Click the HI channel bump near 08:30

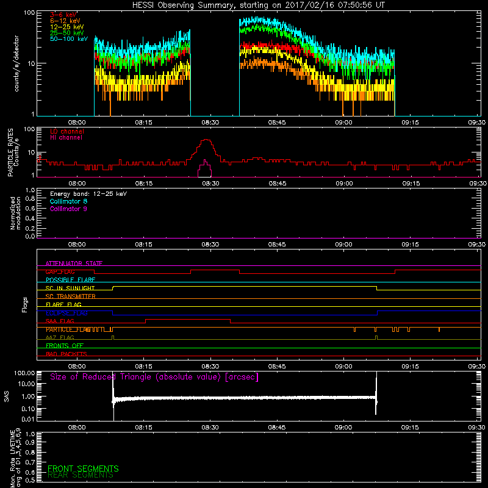point(204,168)
